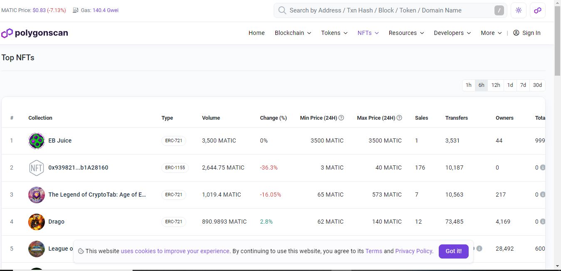Viewport: 561px width, 271px height.
Task: Open the Privacy Policy link
Action: pos(414,251)
